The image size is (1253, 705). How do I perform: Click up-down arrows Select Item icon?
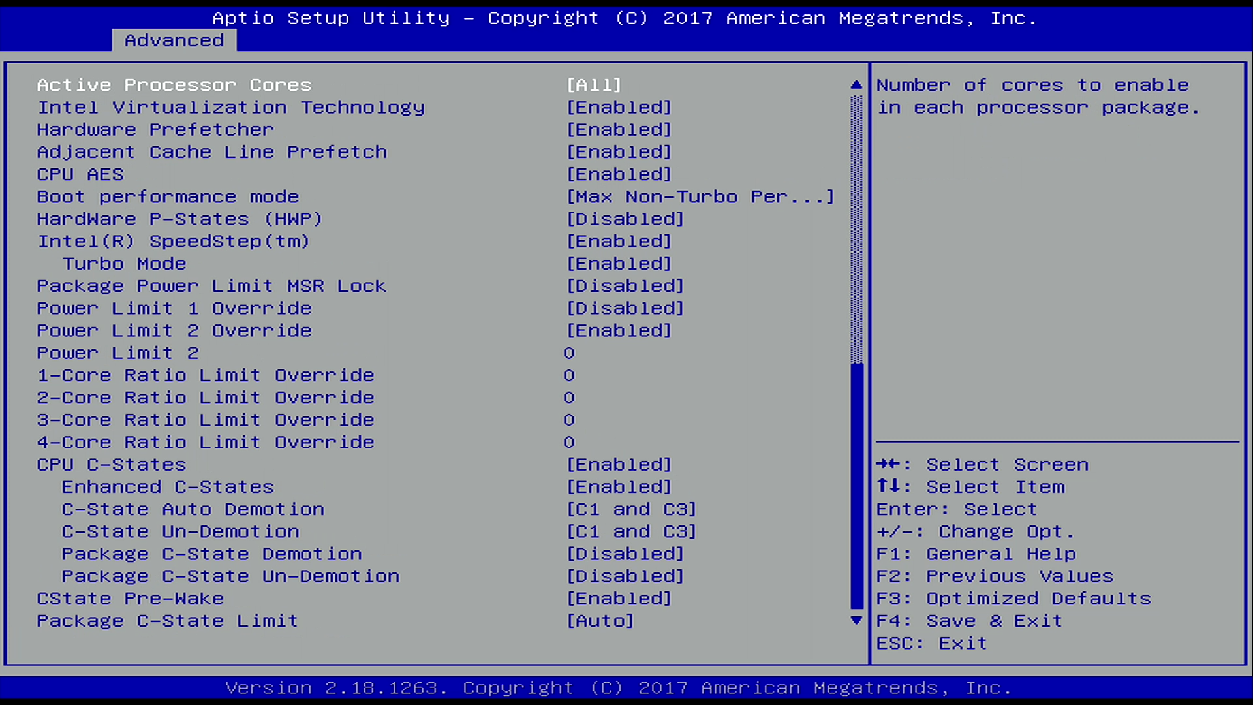click(888, 486)
